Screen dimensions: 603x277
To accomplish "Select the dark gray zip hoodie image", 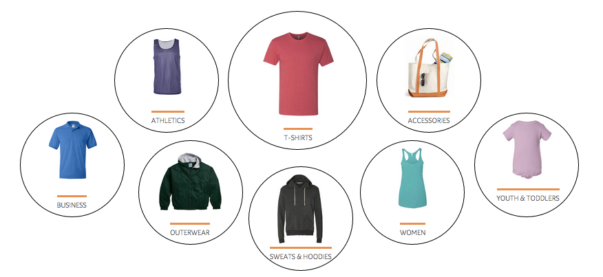I will 300,209.
